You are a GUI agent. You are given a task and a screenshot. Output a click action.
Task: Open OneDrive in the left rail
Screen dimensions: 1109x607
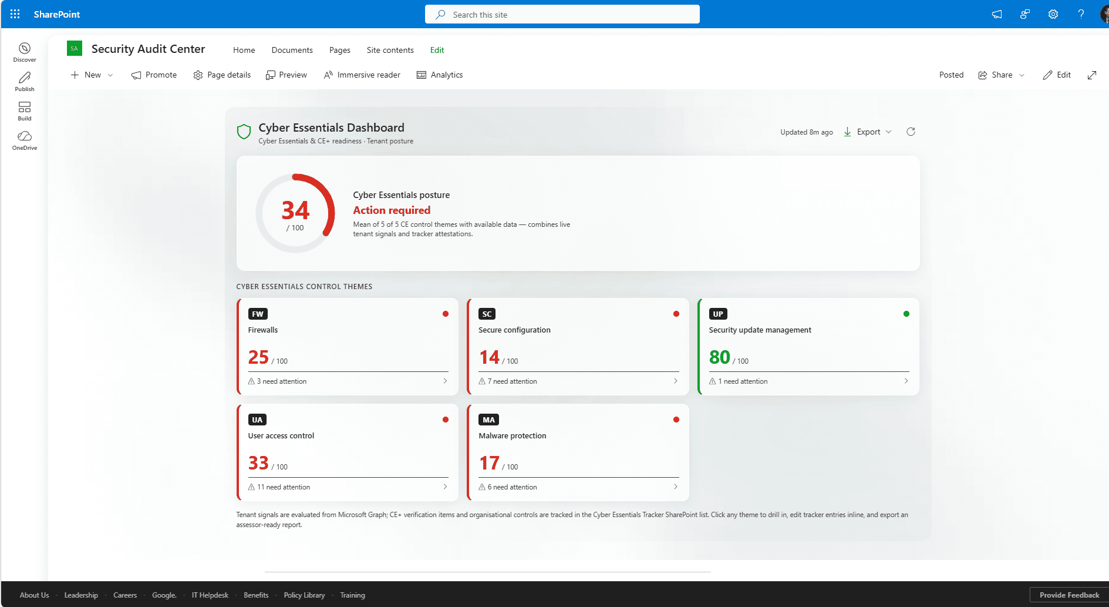(25, 140)
